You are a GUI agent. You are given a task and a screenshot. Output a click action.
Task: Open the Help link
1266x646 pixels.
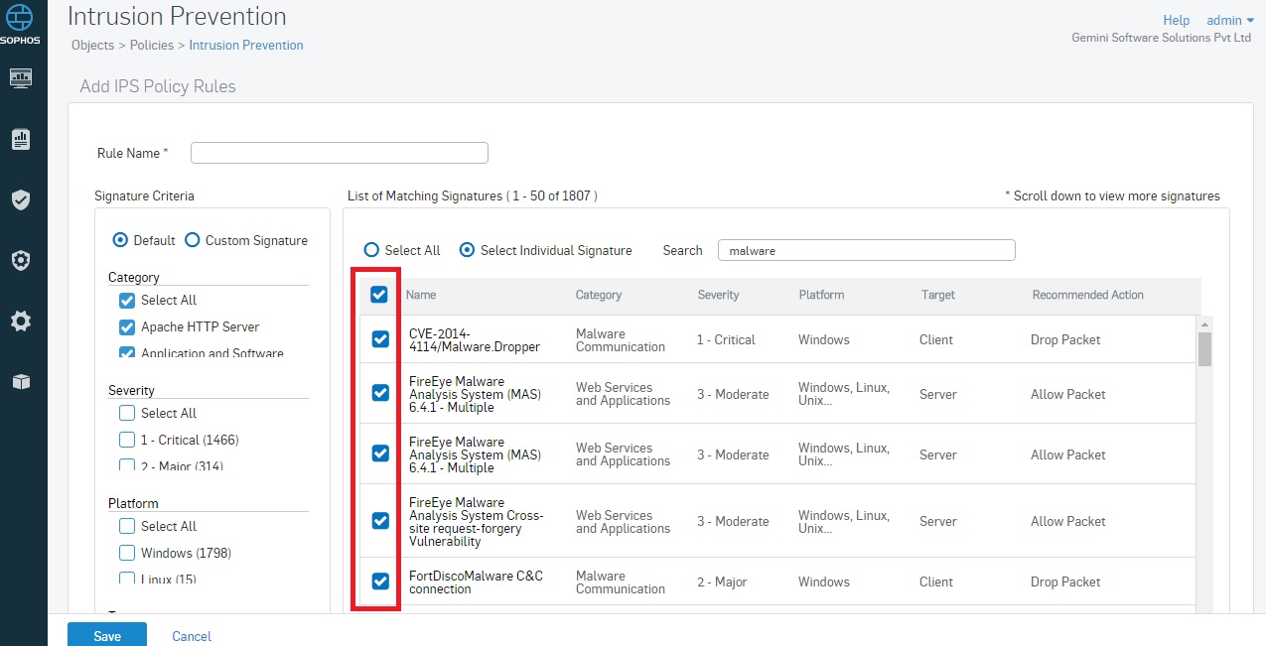click(x=1176, y=20)
